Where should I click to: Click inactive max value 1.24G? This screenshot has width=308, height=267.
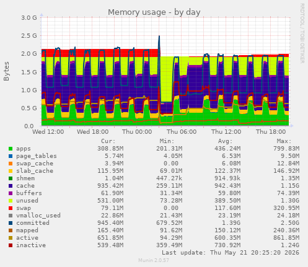coord(290,245)
